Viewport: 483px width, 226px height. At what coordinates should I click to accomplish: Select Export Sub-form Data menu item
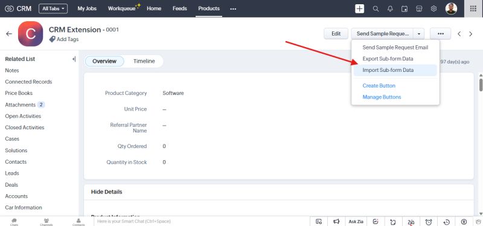(x=395, y=59)
